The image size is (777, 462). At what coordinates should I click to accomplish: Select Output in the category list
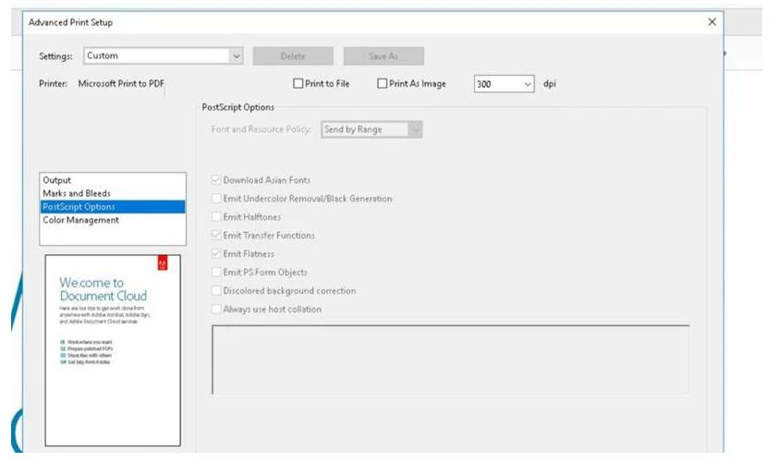point(113,180)
